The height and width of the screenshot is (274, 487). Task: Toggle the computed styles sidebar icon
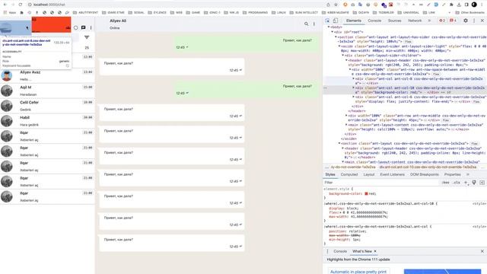pyautogui.click(x=482, y=183)
